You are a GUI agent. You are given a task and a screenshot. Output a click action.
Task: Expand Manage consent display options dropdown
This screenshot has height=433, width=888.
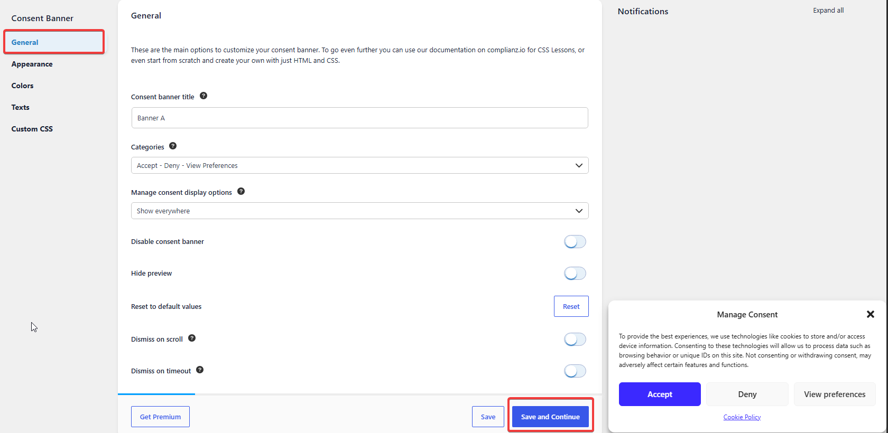coord(360,211)
